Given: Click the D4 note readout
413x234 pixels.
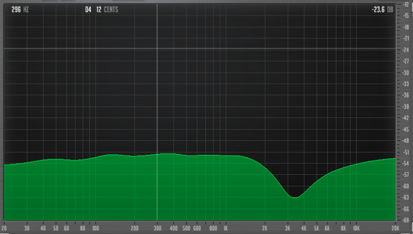Looking at the screenshot, I should (x=88, y=9).
